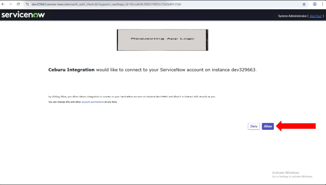The height and width of the screenshot is (185, 326).
Task: Click the address bar URL
Action: pyautogui.click(x=106, y=4)
